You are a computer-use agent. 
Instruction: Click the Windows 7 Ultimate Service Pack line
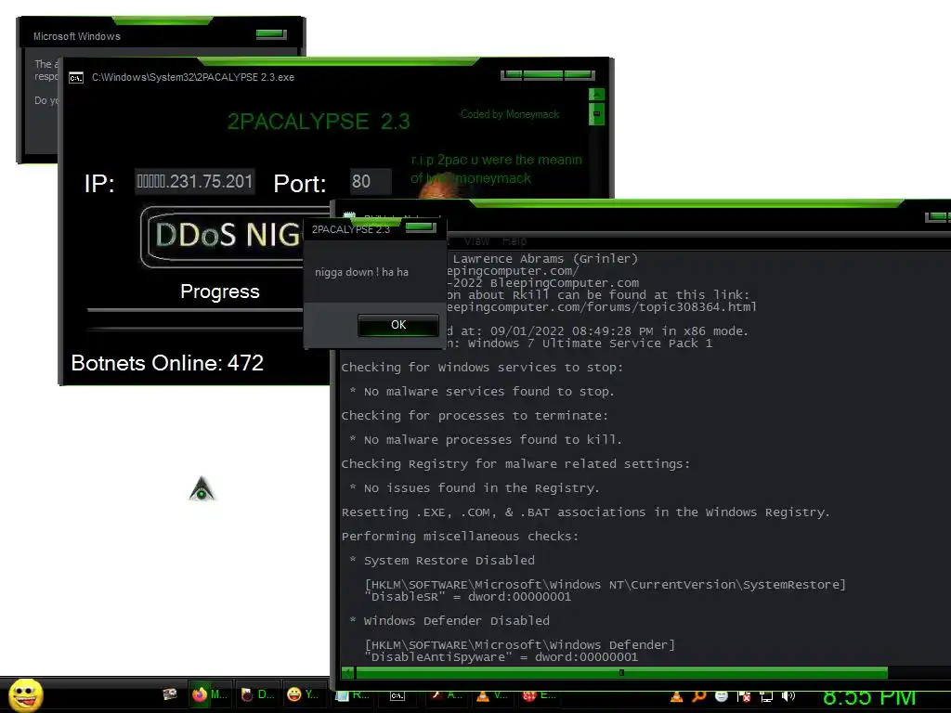click(580, 344)
